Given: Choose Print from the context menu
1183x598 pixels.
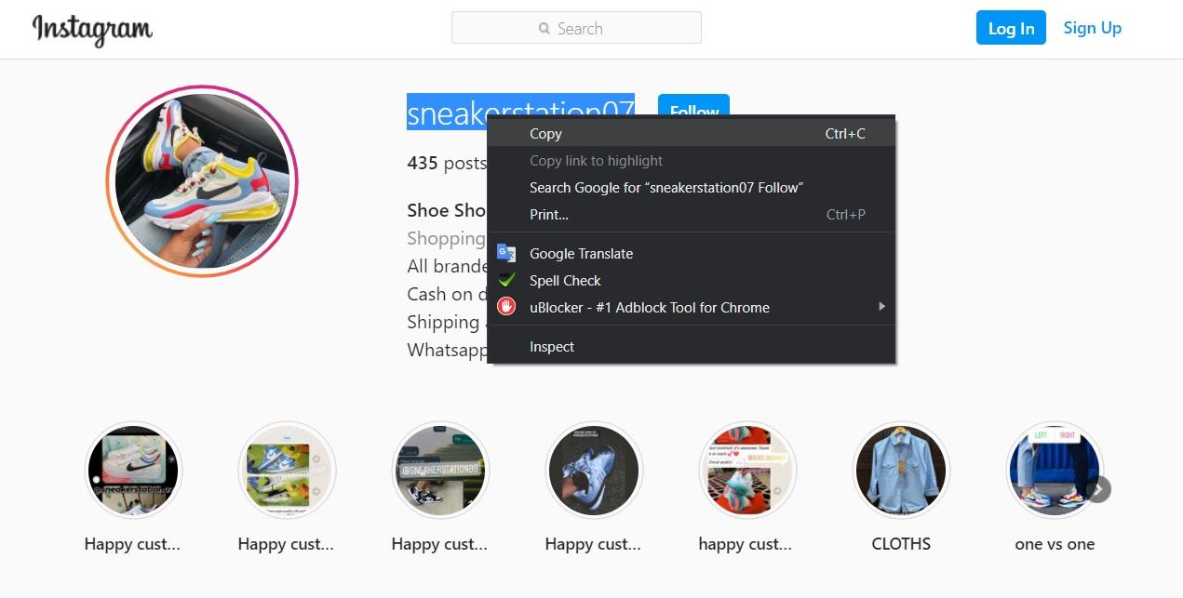Looking at the screenshot, I should click(x=548, y=214).
